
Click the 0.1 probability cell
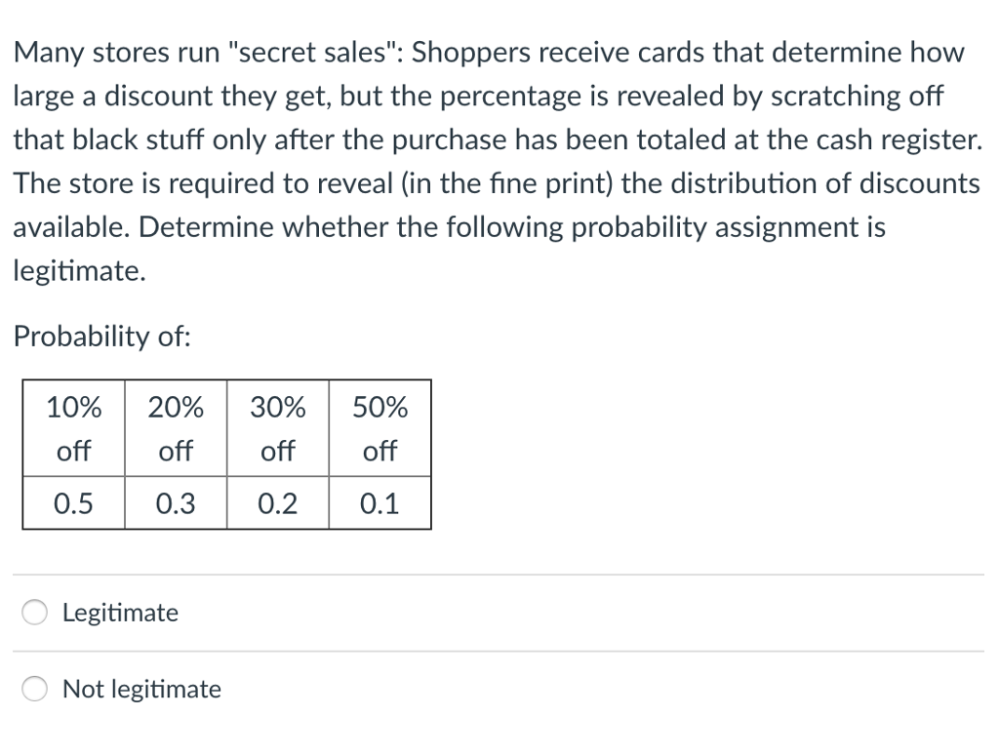coord(380,502)
